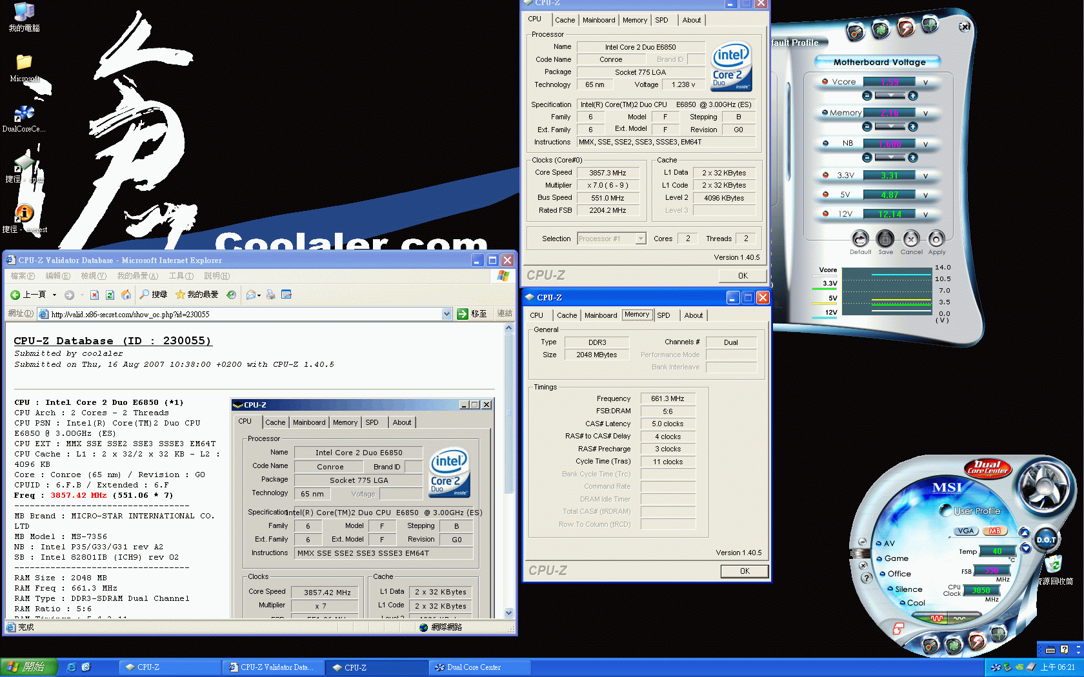Switch to the About tab in the bottom CPU-Z window
Image resolution: width=1084 pixels, height=677 pixels.
[694, 315]
